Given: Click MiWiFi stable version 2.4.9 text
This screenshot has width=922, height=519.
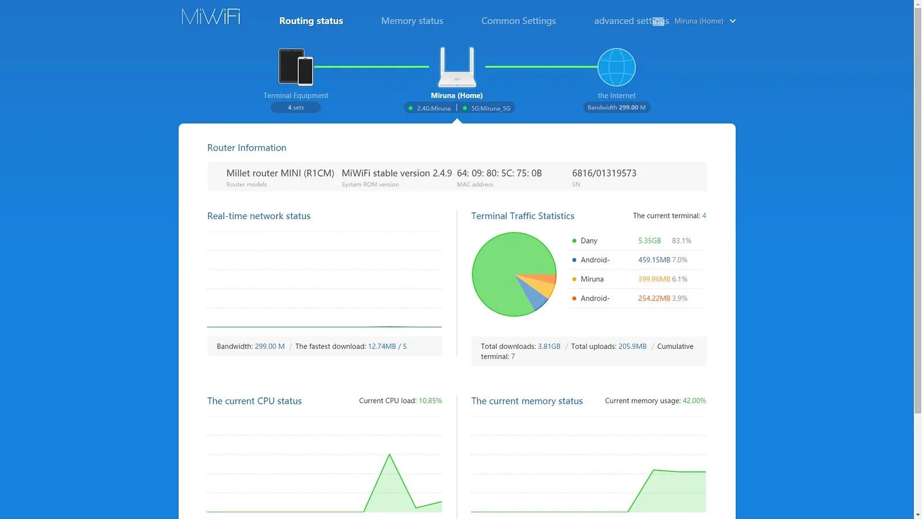Looking at the screenshot, I should (396, 173).
